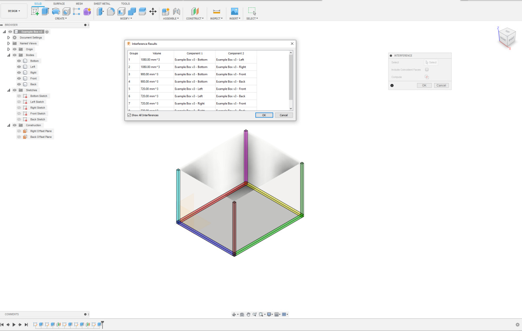
Task: Open the Create menu dropdown
Action: (60, 19)
